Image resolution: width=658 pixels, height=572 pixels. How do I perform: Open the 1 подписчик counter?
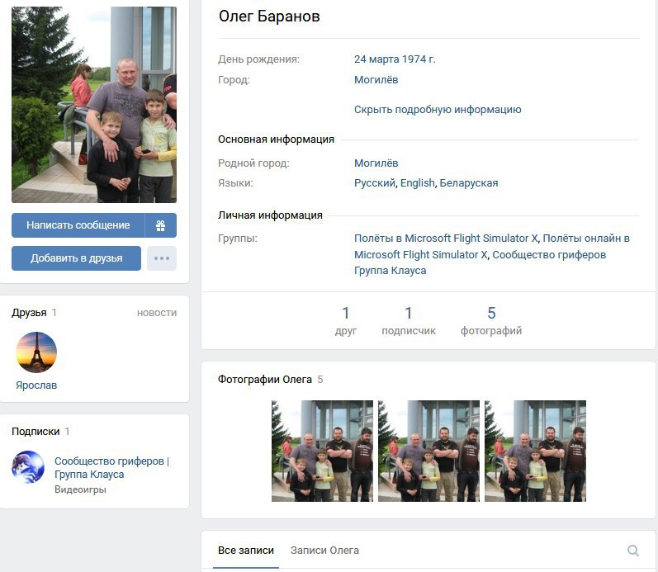(409, 320)
